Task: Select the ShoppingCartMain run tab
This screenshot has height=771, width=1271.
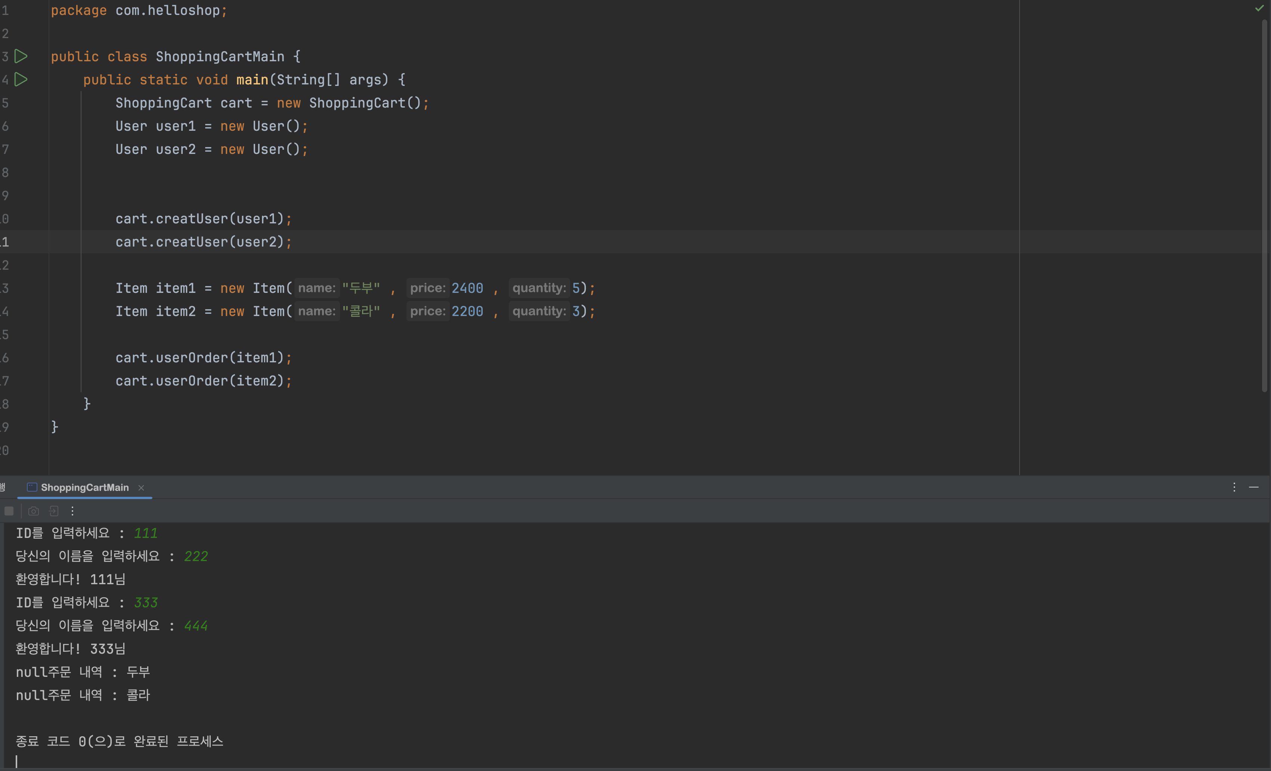Action: [84, 488]
